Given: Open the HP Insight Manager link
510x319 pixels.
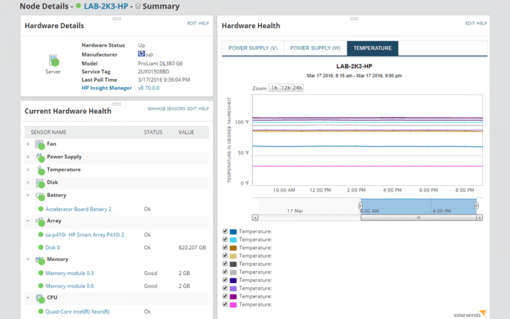Looking at the screenshot, I should [106, 88].
